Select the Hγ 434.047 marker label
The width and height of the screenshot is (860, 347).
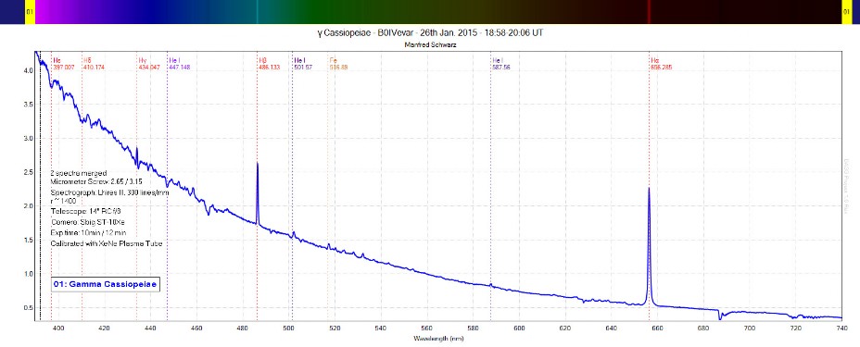(x=149, y=64)
